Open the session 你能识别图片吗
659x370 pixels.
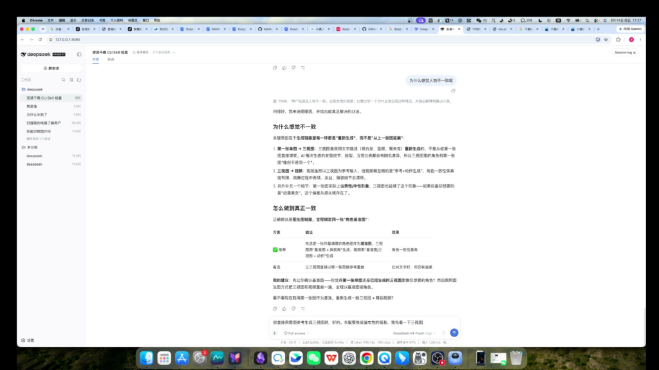coord(51,131)
